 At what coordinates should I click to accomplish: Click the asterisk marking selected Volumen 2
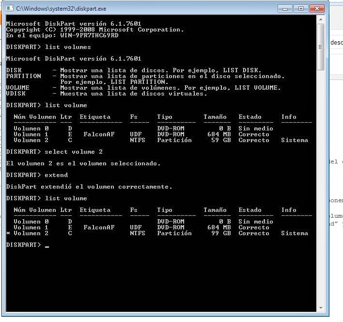pos(8,233)
